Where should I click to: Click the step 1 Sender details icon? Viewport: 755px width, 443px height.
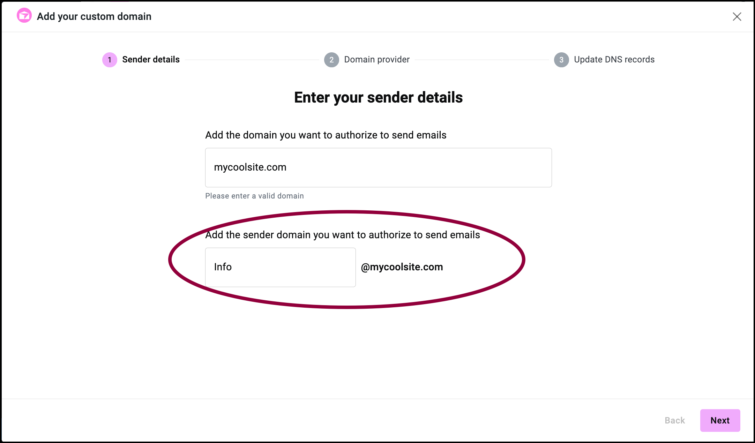109,59
